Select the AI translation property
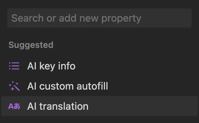The height and width of the screenshot is (123, 199). 58,106
